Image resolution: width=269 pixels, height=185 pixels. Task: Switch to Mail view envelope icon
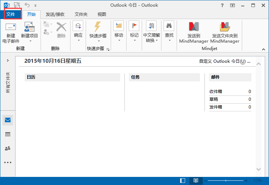[8, 120]
